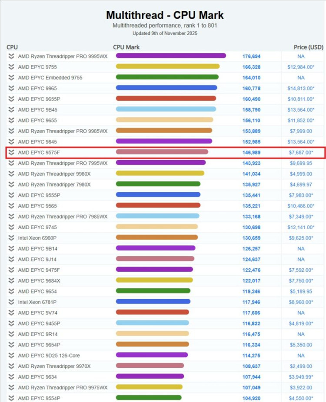Screen dimensions: 326x402
Task: Click the chevron icon beside AMD EPYC 9B45
Action: pos(11,110)
